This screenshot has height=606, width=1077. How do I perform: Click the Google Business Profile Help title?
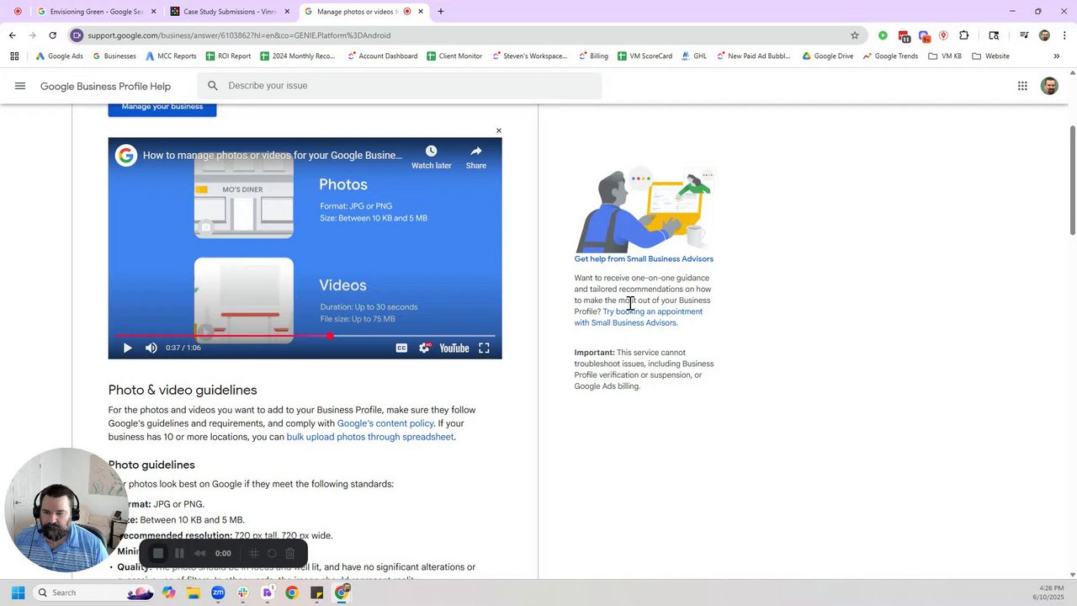(105, 86)
